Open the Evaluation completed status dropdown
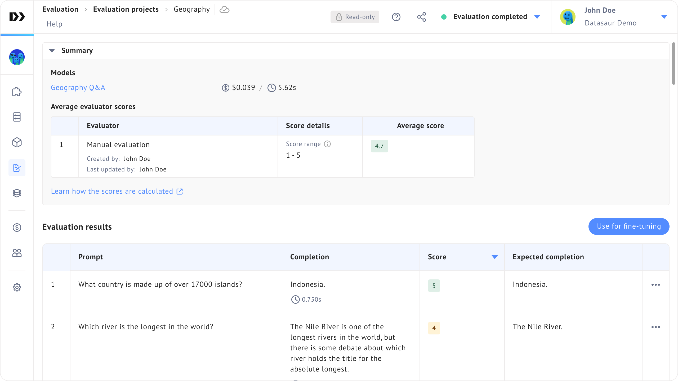 click(x=537, y=17)
